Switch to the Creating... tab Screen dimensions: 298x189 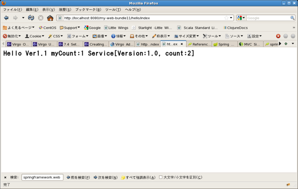[x=96, y=44]
